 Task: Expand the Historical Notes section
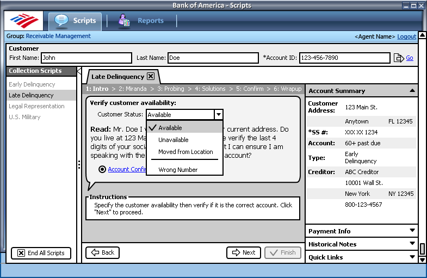(x=412, y=244)
